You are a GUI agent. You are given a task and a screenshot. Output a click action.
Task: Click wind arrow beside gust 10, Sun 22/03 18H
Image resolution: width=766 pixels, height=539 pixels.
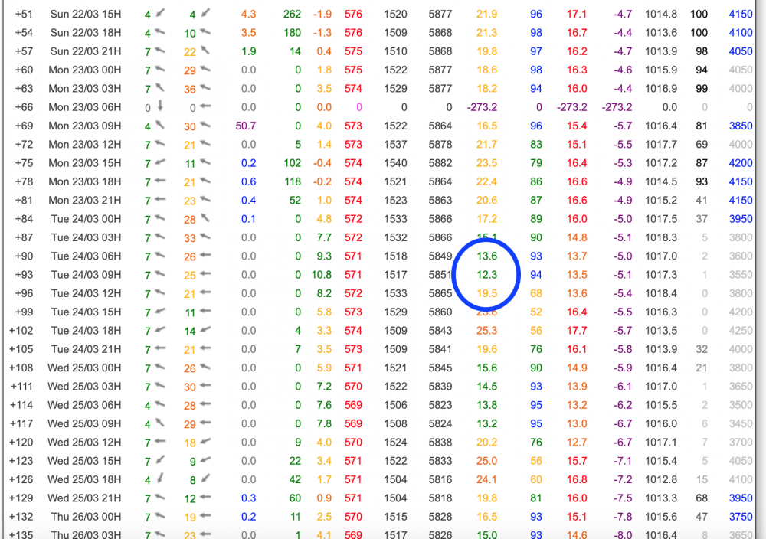(x=205, y=33)
